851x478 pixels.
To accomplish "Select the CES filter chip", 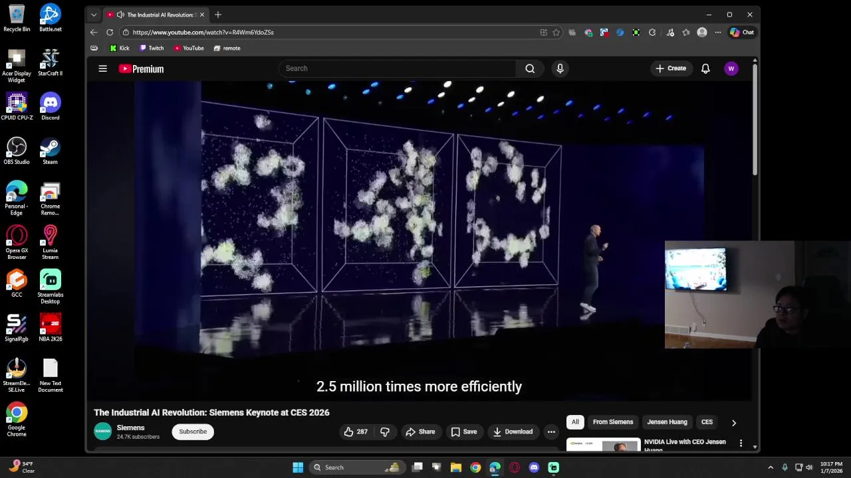I will point(707,422).
